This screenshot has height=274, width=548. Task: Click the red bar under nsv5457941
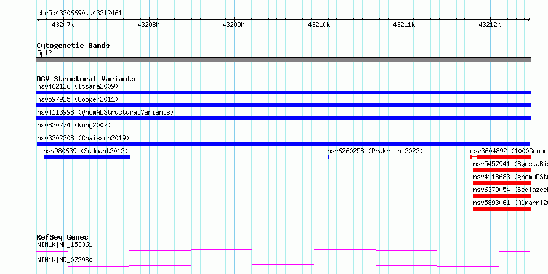coord(502,170)
